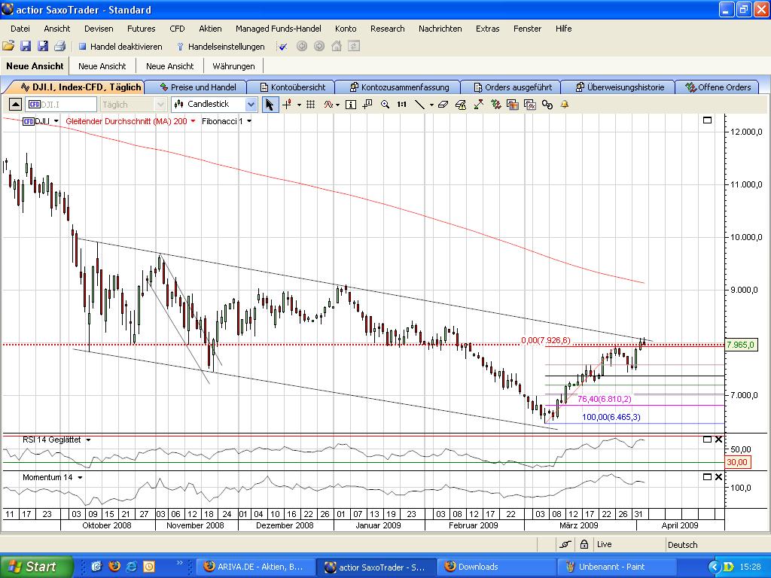Open the Devisen menu
This screenshot has height=578, width=771.
click(x=99, y=29)
